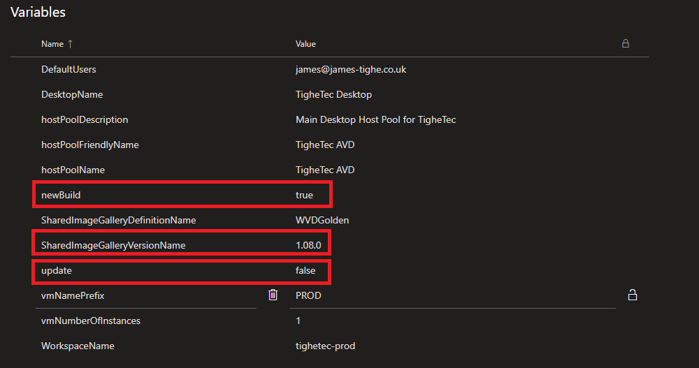The image size is (699, 368).
Task: Click the DefaultUsers email value
Action: tap(352, 69)
